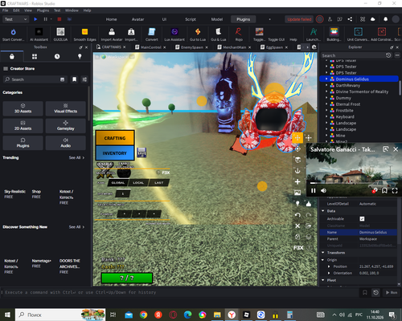Click the Update failed button
Viewport: 402px width, 321px height.
click(299, 19)
